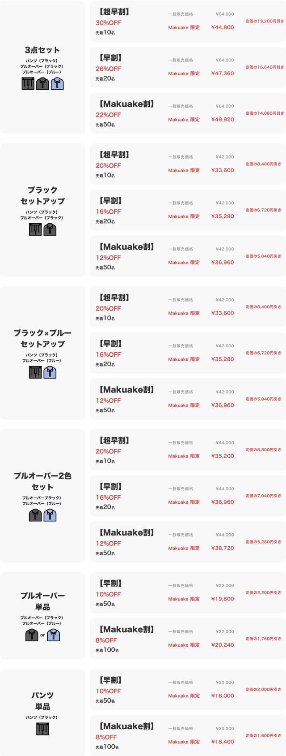Select パンツ単品 早割 ¥18,000 plan
Screen dimensions: 286x756
point(188,689)
